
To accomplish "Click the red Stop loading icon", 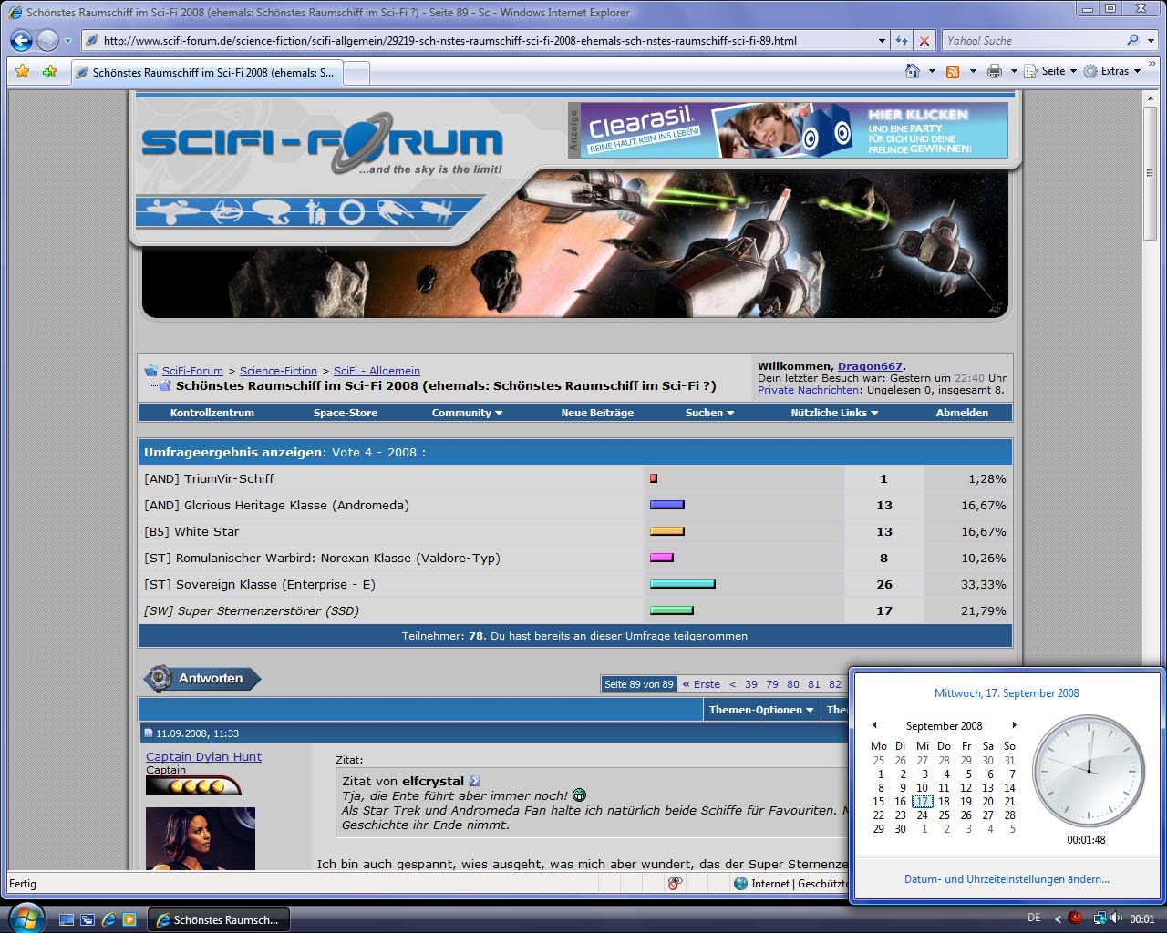I will [924, 41].
